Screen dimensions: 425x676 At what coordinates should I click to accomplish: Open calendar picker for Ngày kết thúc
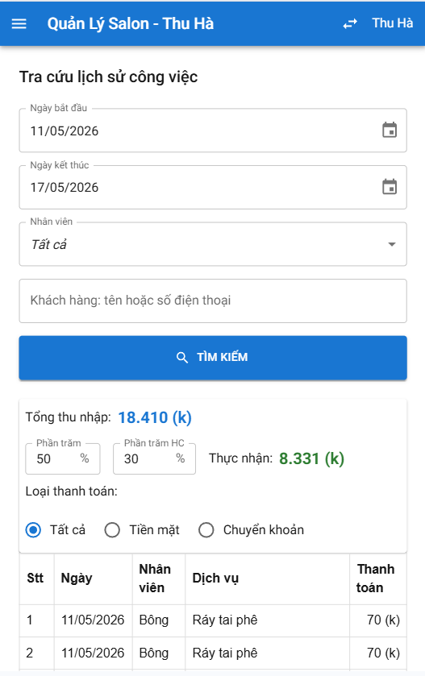[390, 187]
